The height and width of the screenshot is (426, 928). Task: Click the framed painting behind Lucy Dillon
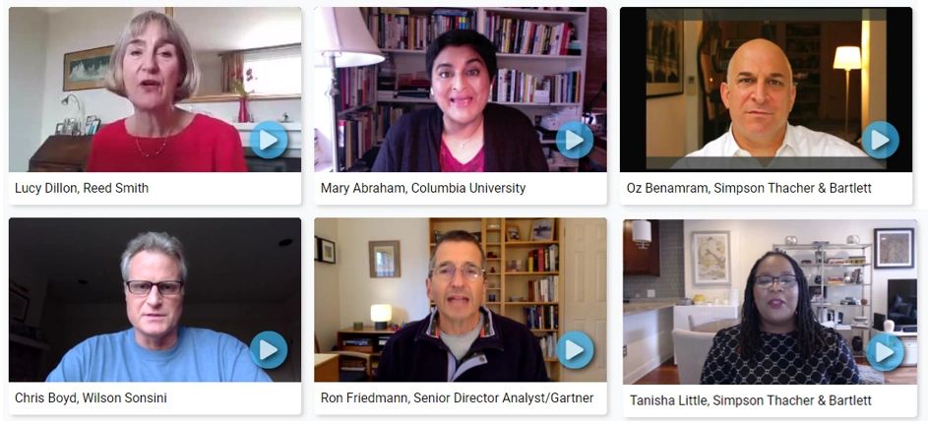87,68
